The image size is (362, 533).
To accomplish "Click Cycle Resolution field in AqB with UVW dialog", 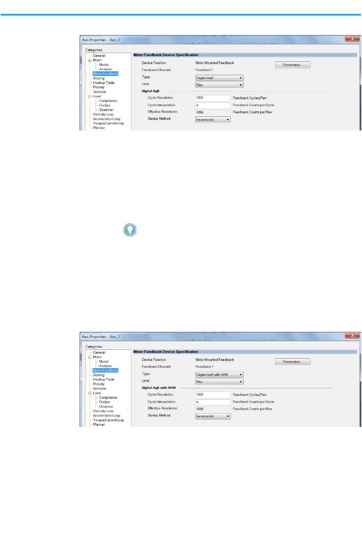I will 213,395.
